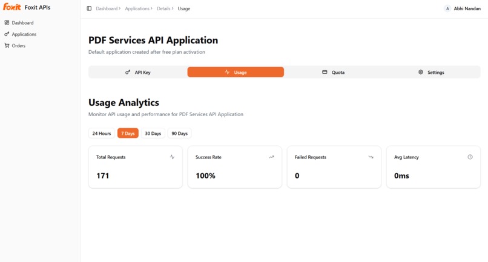Click the PDF Services API Application heading
This screenshot has height=262, width=488.
(x=153, y=40)
